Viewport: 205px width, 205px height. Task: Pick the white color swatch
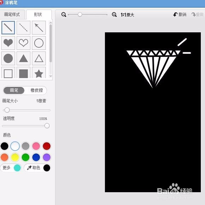[15, 146]
